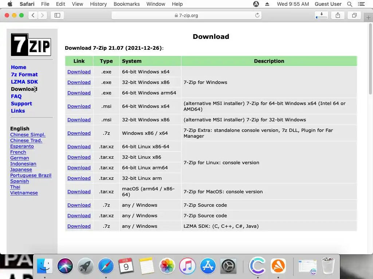The image size is (373, 279).
Task: Click the Safari forward arrow button
Action: [x=42, y=15]
